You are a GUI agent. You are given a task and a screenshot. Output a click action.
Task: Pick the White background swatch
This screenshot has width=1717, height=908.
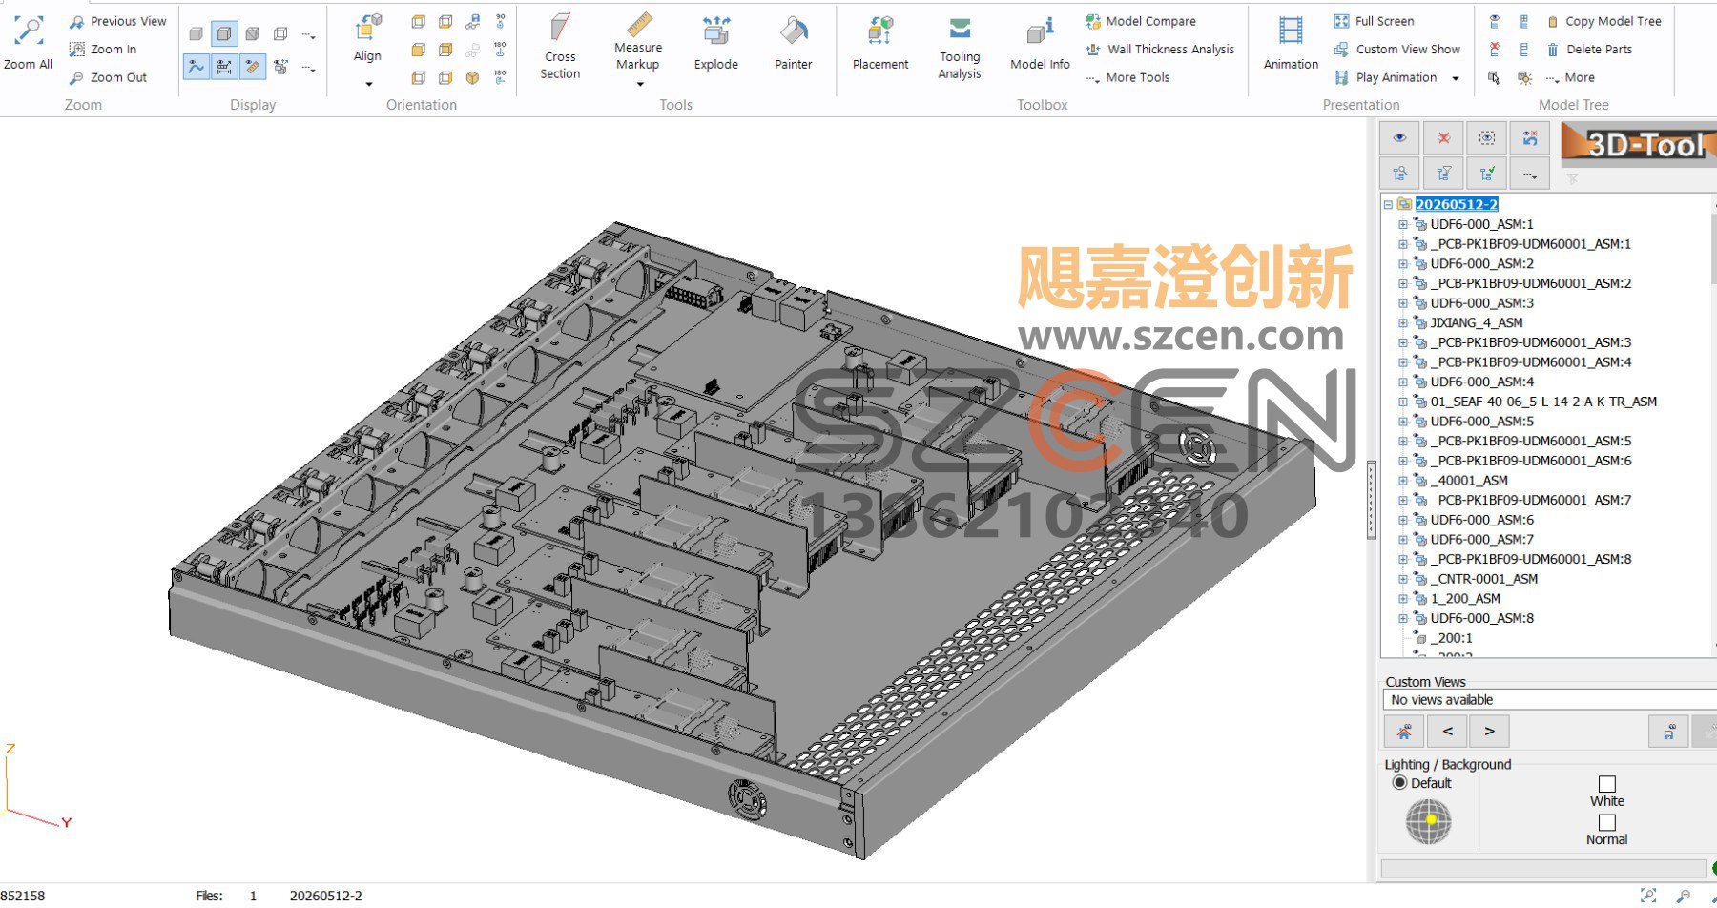pyautogui.click(x=1607, y=784)
